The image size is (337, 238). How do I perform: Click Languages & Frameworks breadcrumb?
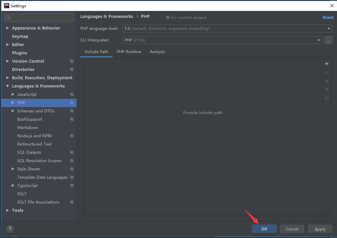(106, 17)
